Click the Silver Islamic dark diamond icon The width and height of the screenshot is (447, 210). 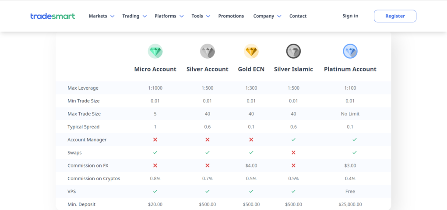[x=293, y=51]
